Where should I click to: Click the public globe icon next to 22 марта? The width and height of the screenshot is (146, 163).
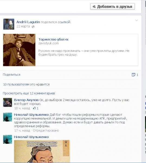(33, 27)
